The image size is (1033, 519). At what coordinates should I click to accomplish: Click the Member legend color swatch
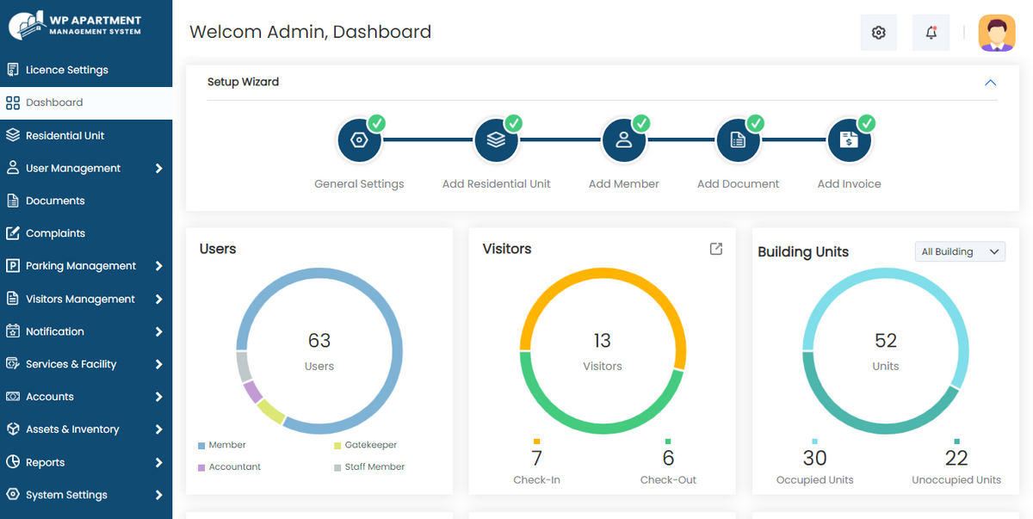[201, 446]
